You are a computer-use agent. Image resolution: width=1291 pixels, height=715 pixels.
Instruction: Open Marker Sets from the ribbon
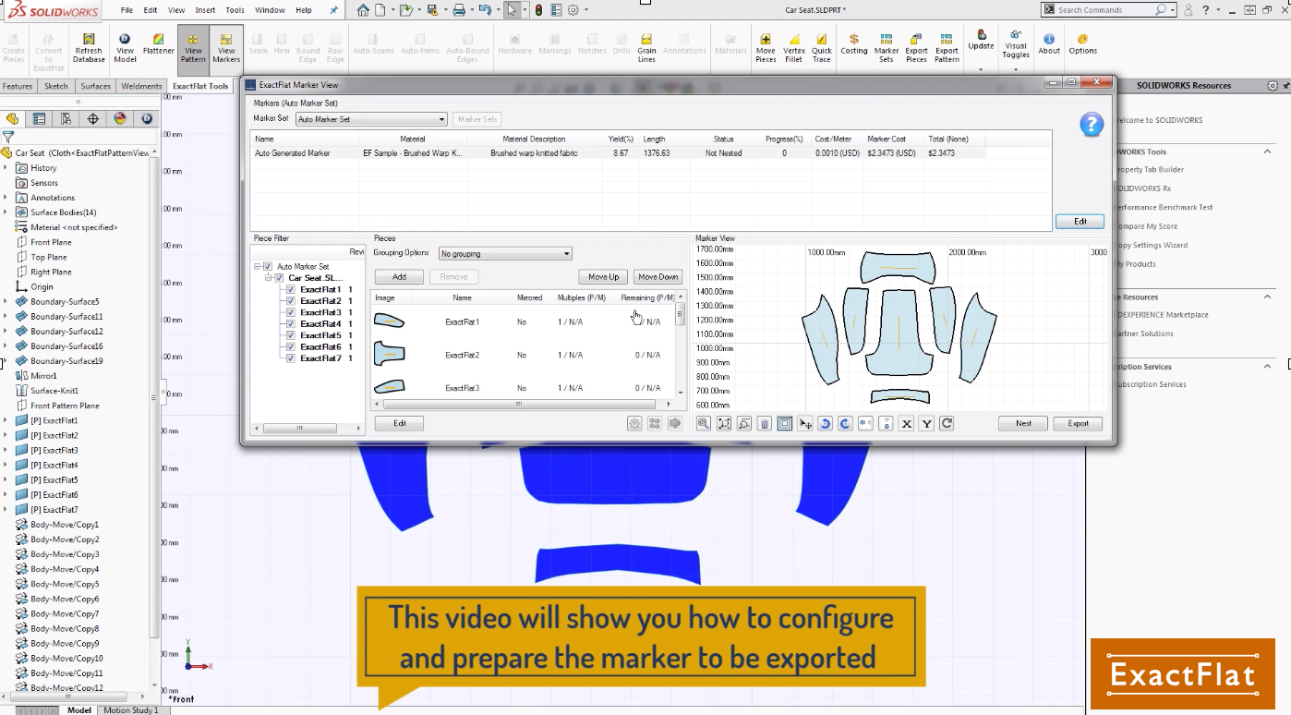coord(887,48)
